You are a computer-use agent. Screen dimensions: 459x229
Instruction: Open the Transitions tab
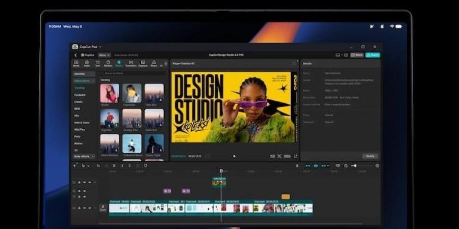pos(131,64)
